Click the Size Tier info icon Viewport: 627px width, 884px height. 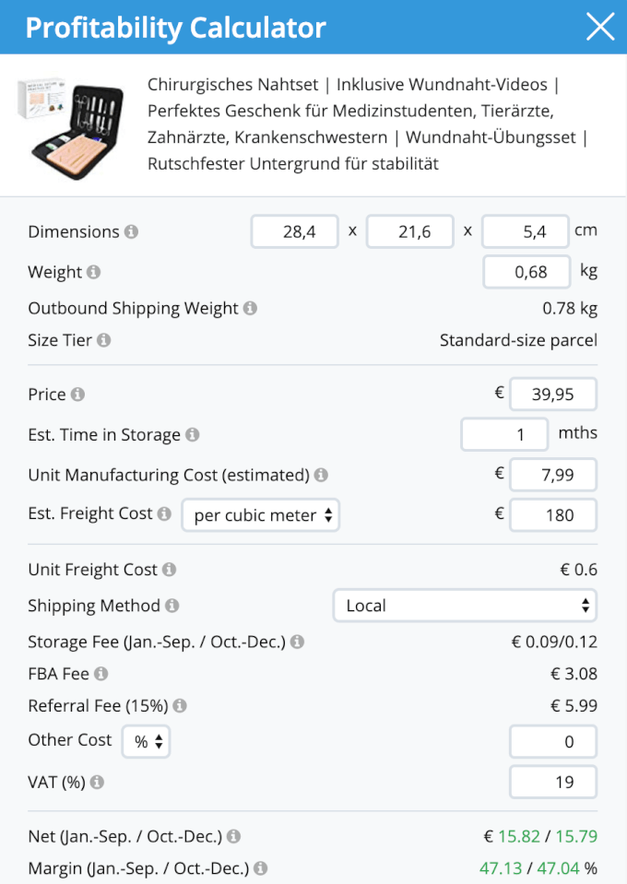tap(104, 341)
